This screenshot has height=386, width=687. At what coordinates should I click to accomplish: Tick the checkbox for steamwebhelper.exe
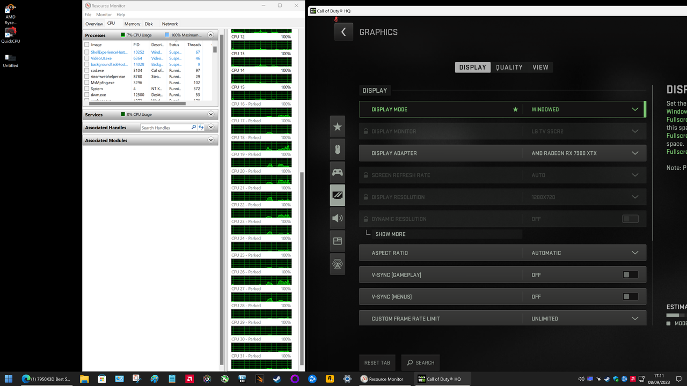pyautogui.click(x=87, y=77)
